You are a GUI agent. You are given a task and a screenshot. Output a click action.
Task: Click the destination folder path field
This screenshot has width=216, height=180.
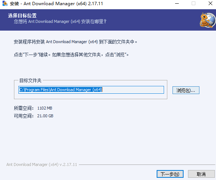tap(91, 90)
